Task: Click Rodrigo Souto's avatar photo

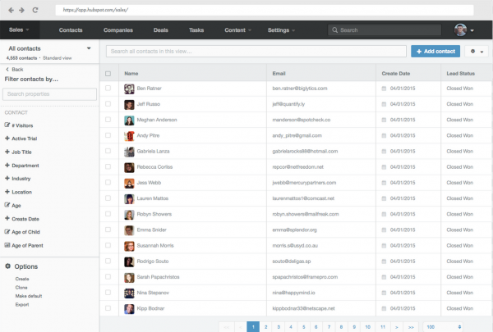Action: (129, 262)
